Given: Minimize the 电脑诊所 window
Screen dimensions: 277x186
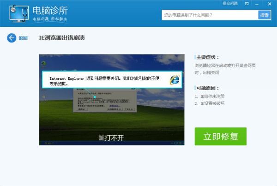Looking at the screenshot, I should (x=257, y=4).
